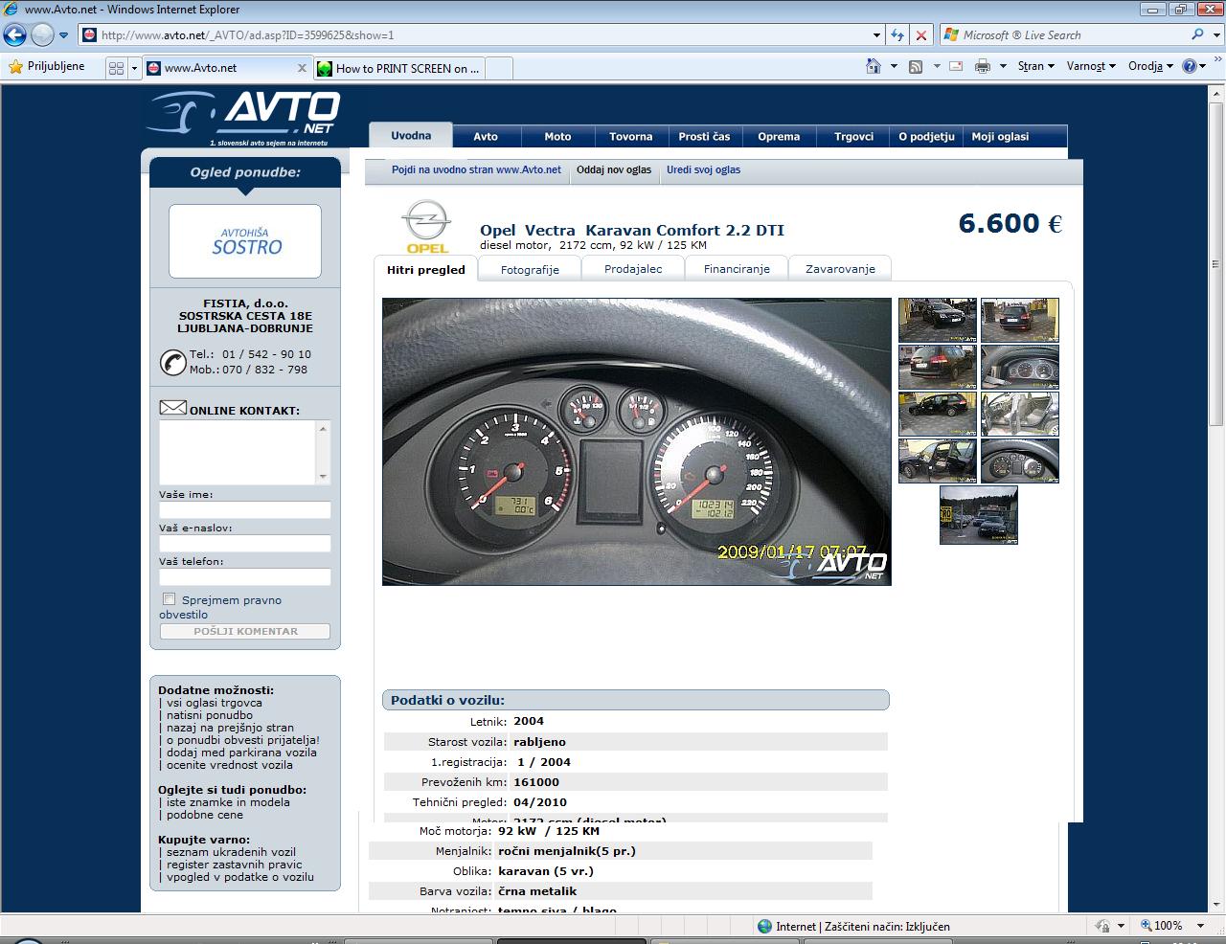Open the Tovorna navigation menu item

pos(631,137)
